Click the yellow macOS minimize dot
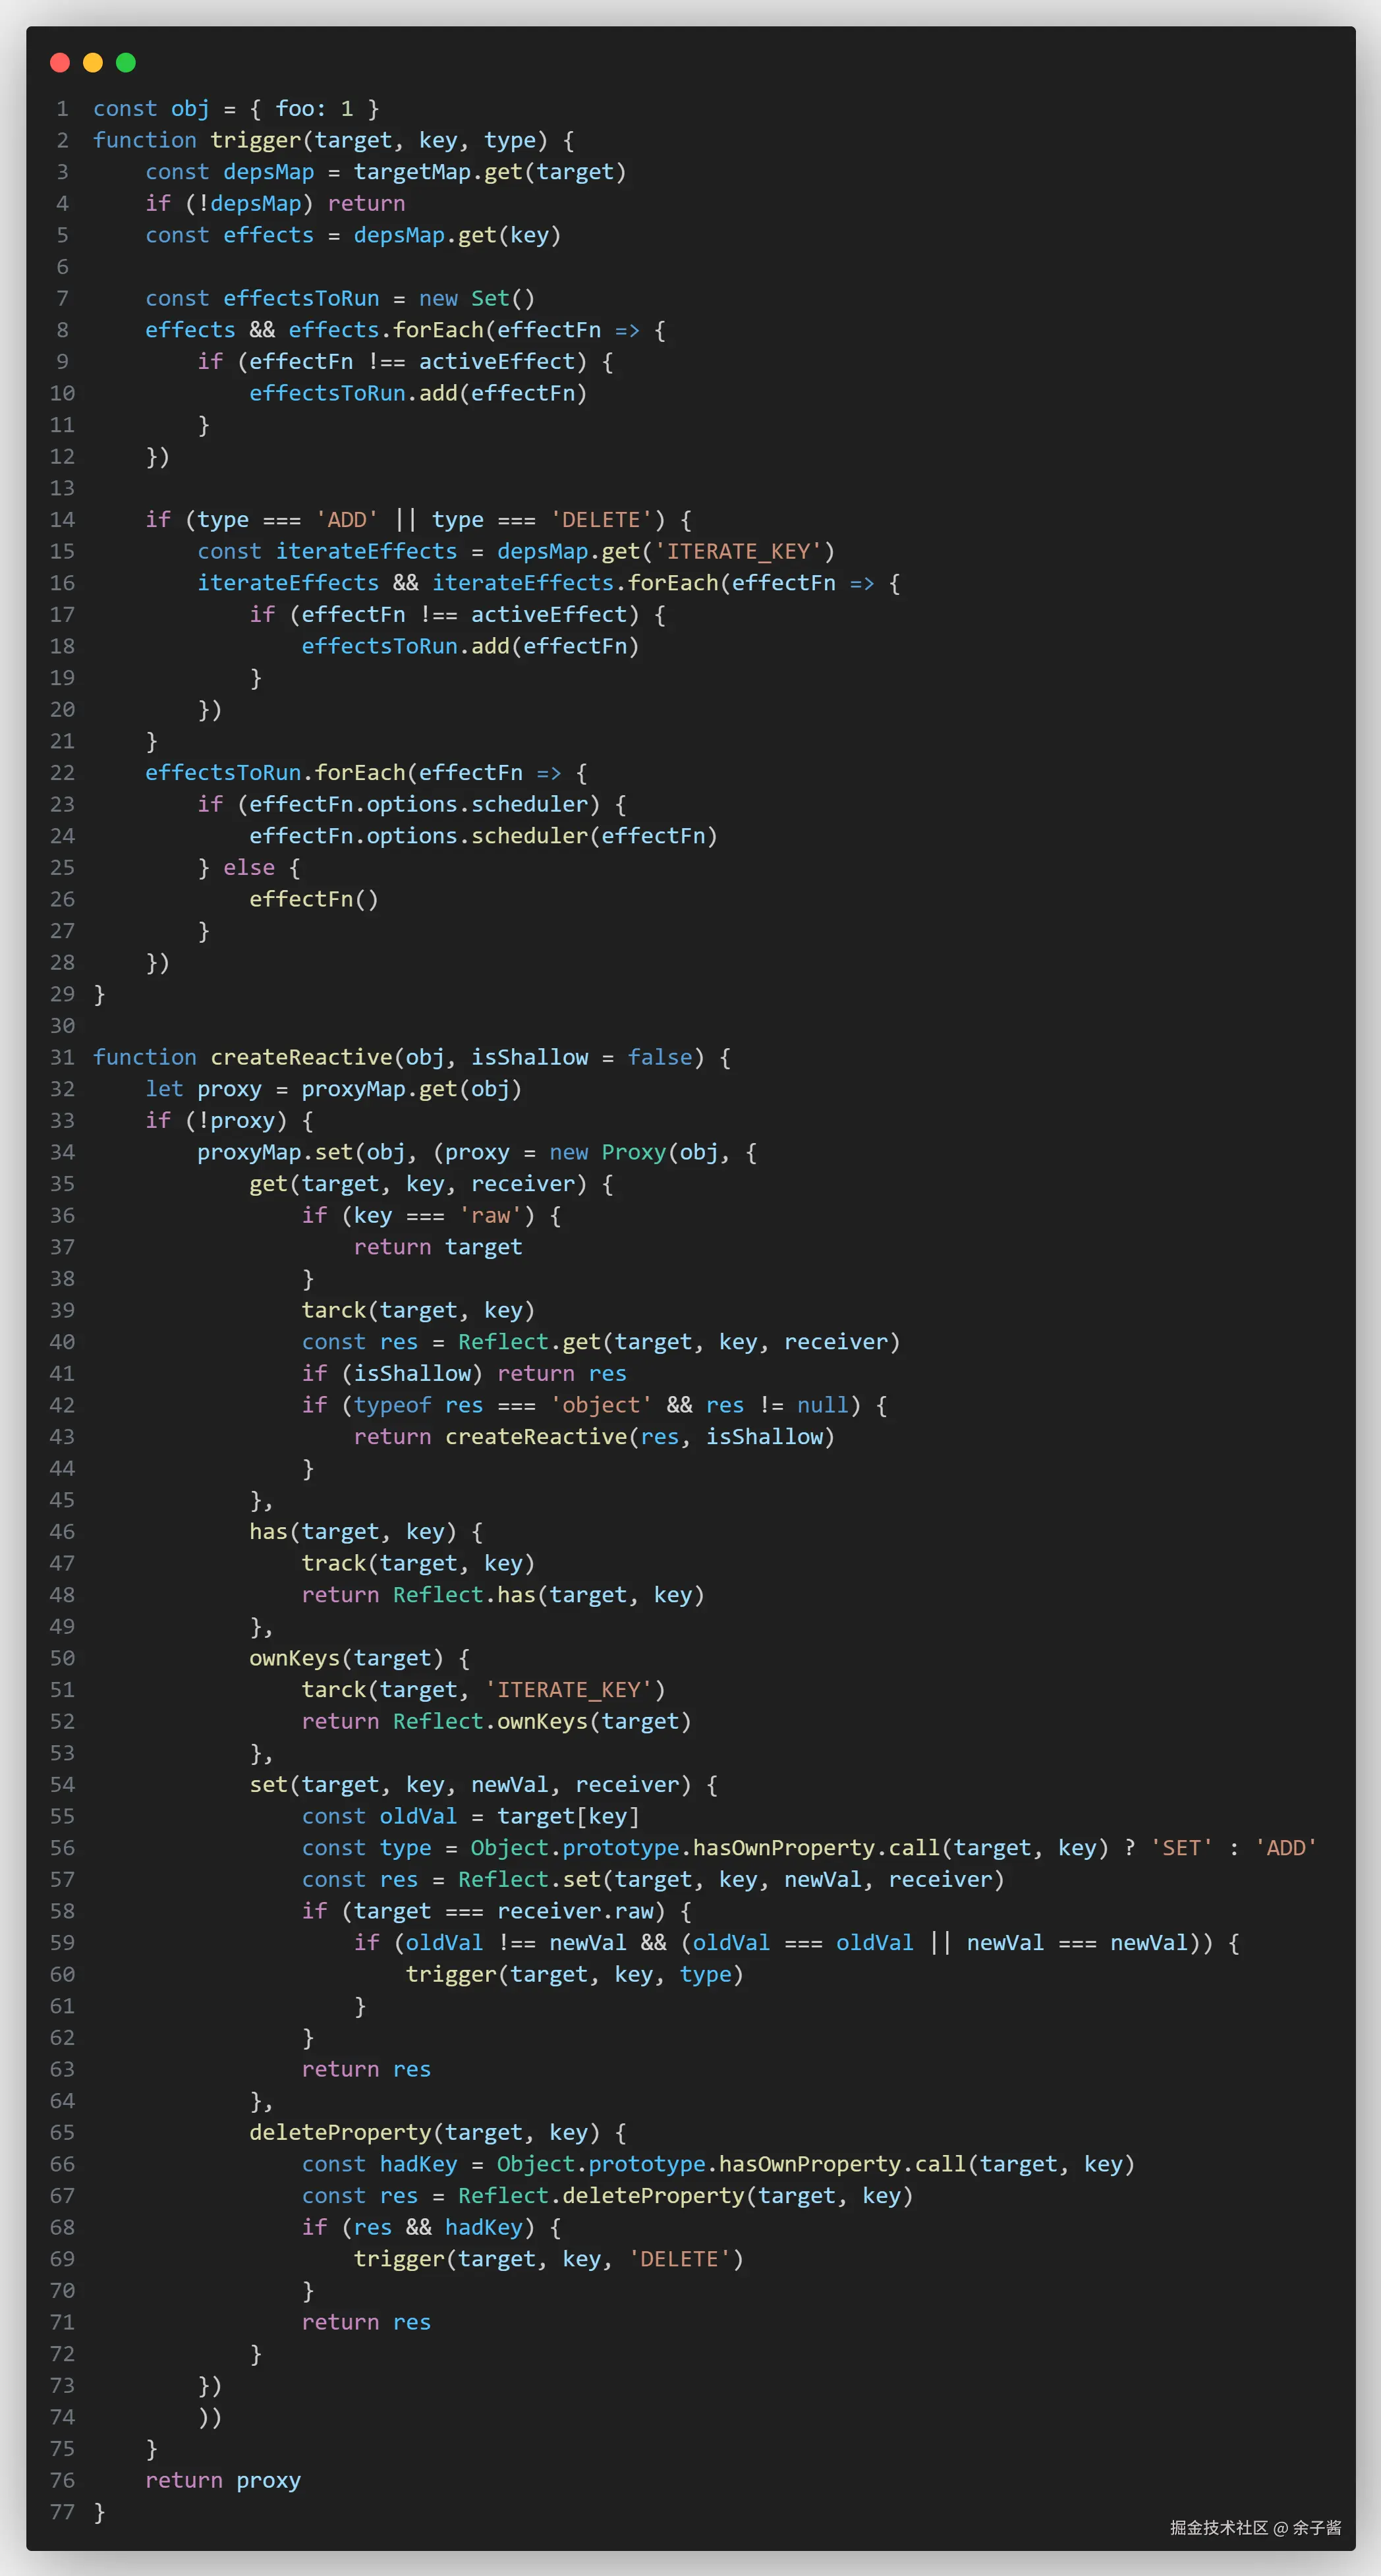1381x2576 pixels. point(93,62)
